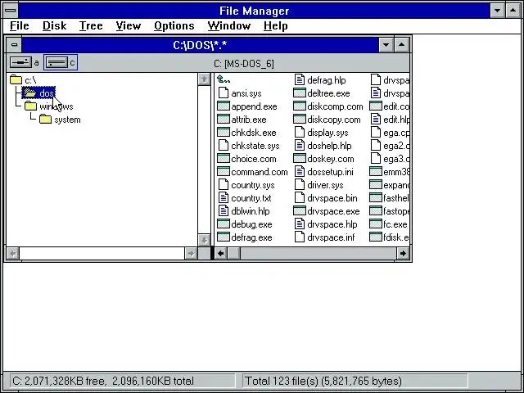
Task: Open the Help menu
Action: [275, 25]
